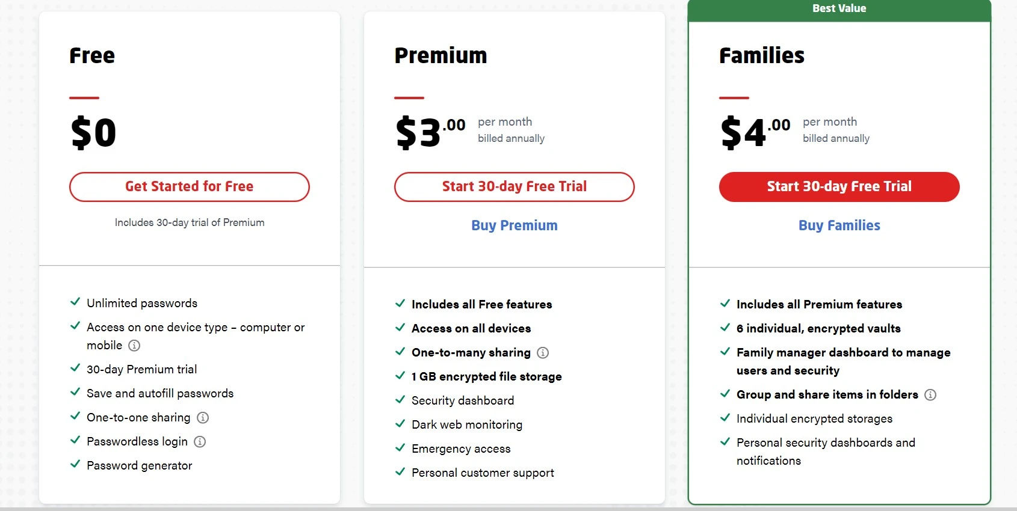Image resolution: width=1017 pixels, height=511 pixels.
Task: Open the Buy Families link
Action: click(x=839, y=225)
